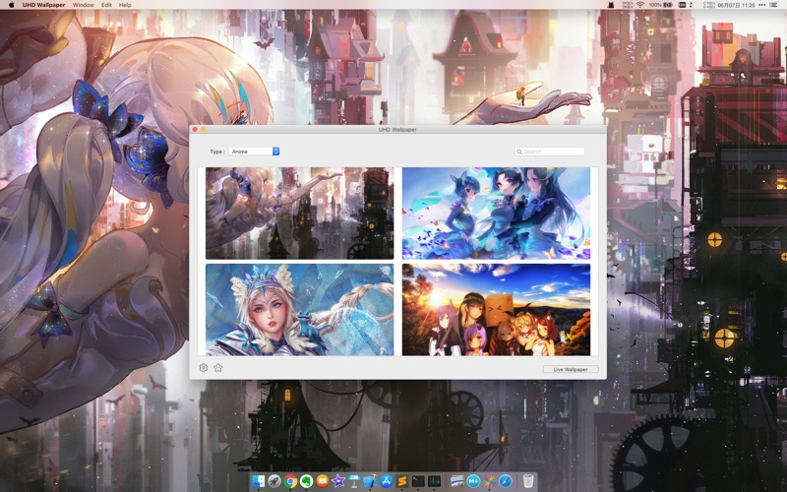Open Activity Monitor from the dock
Viewport: 787px width, 492px height.
(434, 481)
